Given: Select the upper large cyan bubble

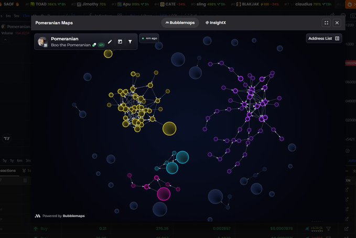Looking at the screenshot, I should tap(182, 157).
